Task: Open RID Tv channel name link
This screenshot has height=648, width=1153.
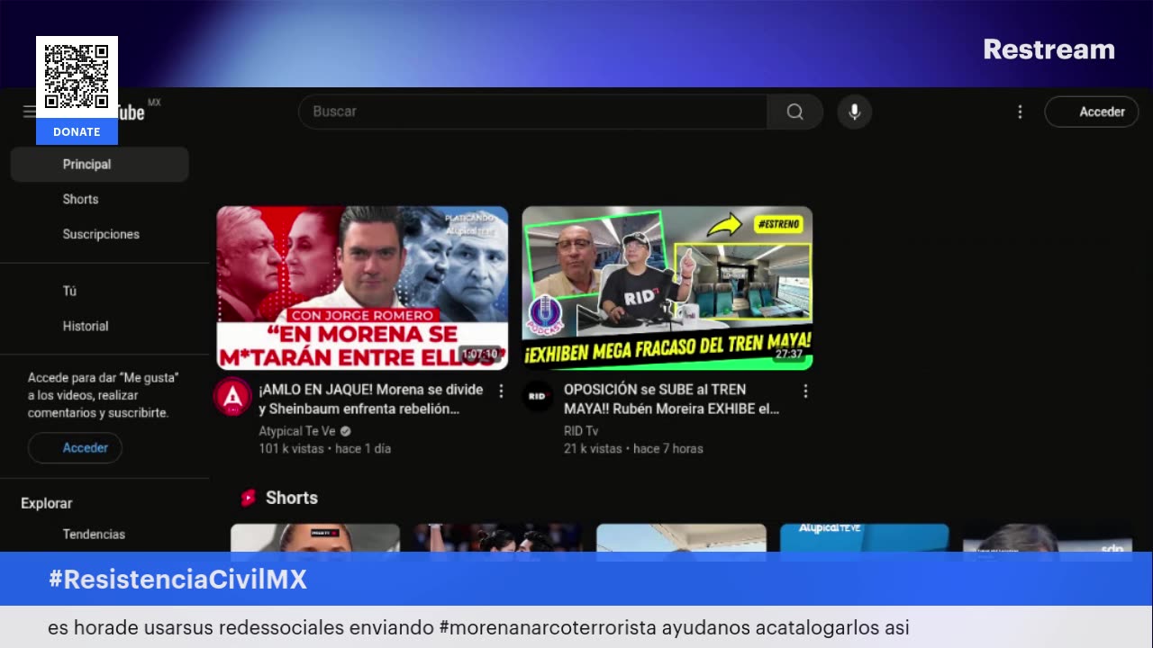Action: tap(581, 431)
